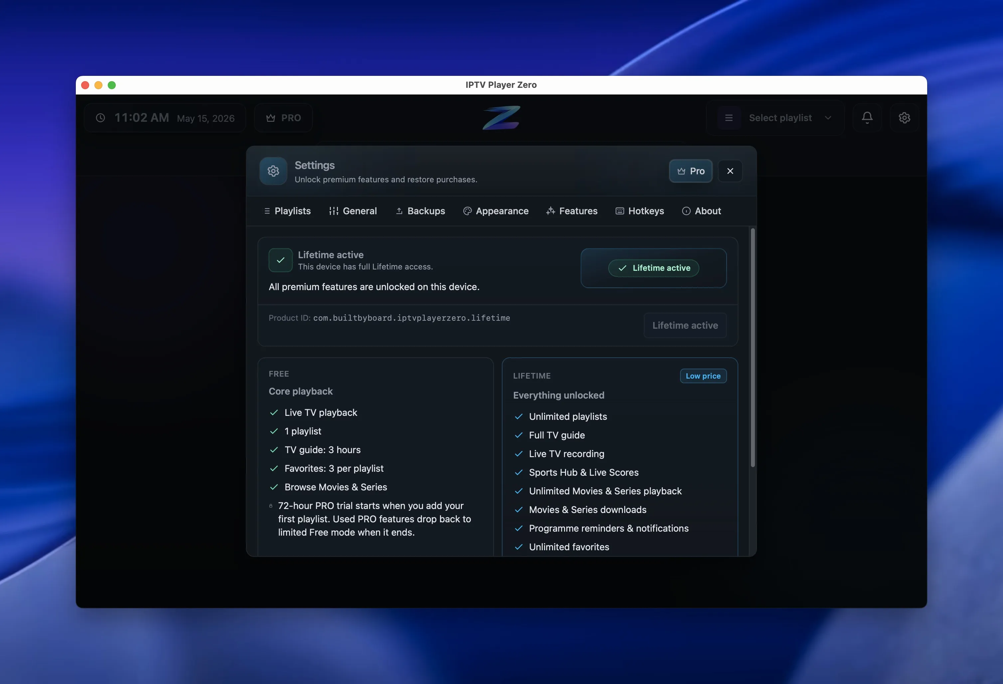The image size is (1003, 684).
Task: Click the Z app logo
Action: point(501,117)
